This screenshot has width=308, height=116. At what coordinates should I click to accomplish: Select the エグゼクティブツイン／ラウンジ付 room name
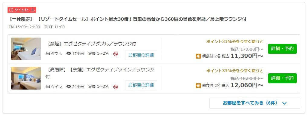click(100, 73)
